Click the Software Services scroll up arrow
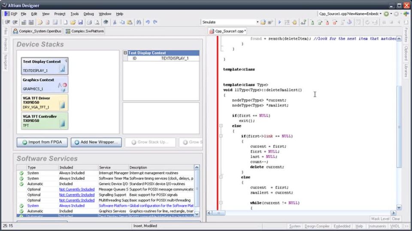Viewport: 412px width, 231px height. (x=197, y=167)
